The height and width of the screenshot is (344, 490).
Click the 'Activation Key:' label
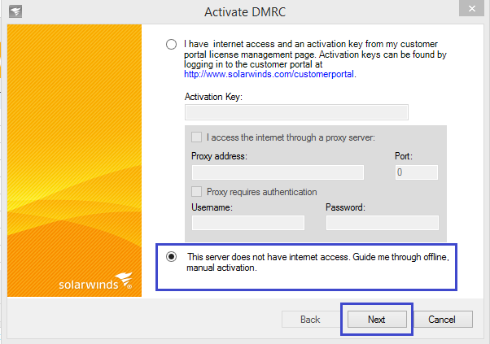213,97
